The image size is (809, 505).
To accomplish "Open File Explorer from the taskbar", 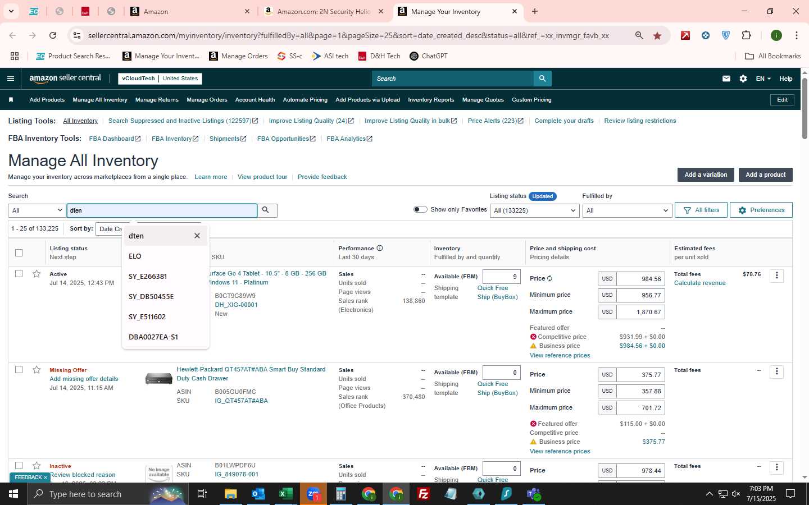I will pyautogui.click(x=230, y=494).
